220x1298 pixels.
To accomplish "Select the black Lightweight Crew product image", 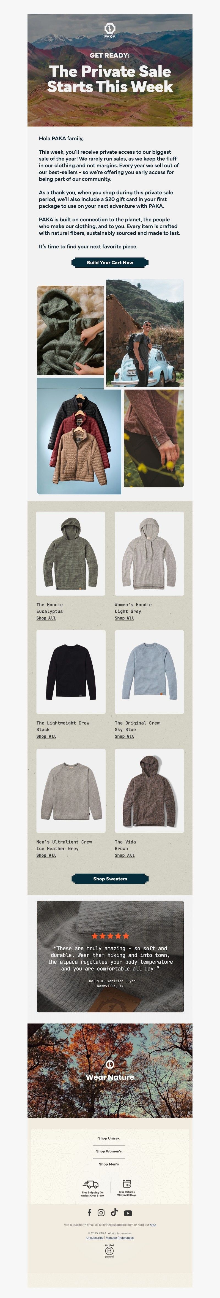I will (x=71, y=672).
